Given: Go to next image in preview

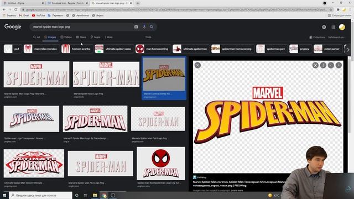Looking at the screenshot, I should click(339, 65).
